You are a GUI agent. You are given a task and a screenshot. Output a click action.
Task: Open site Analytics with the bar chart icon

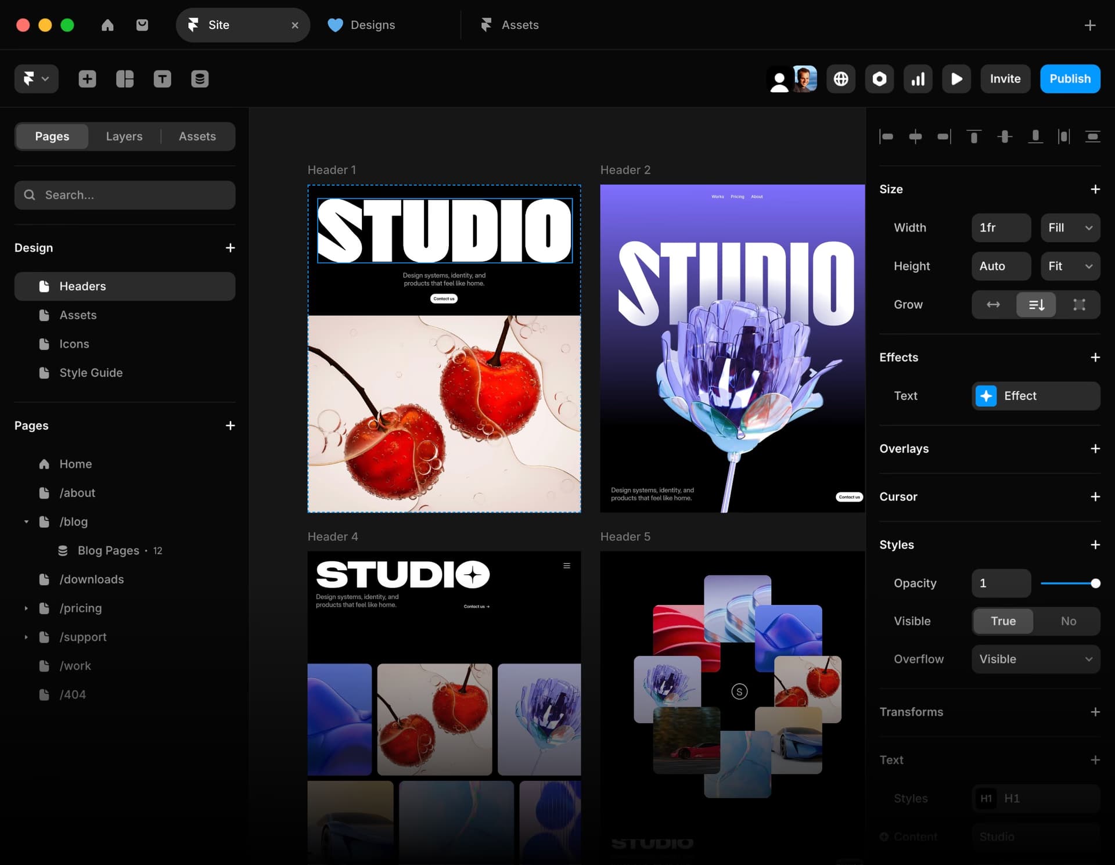click(x=918, y=79)
